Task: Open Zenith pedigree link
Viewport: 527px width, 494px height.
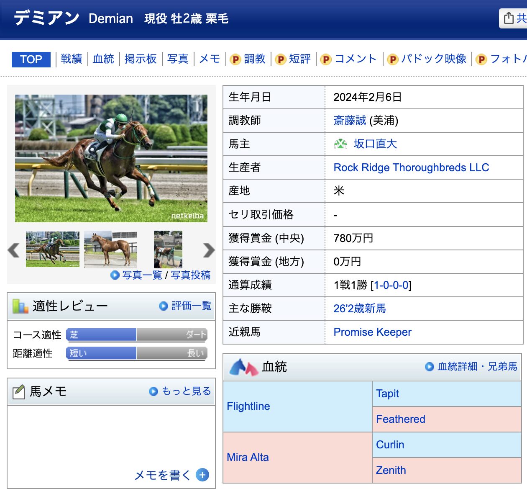Action: click(391, 470)
